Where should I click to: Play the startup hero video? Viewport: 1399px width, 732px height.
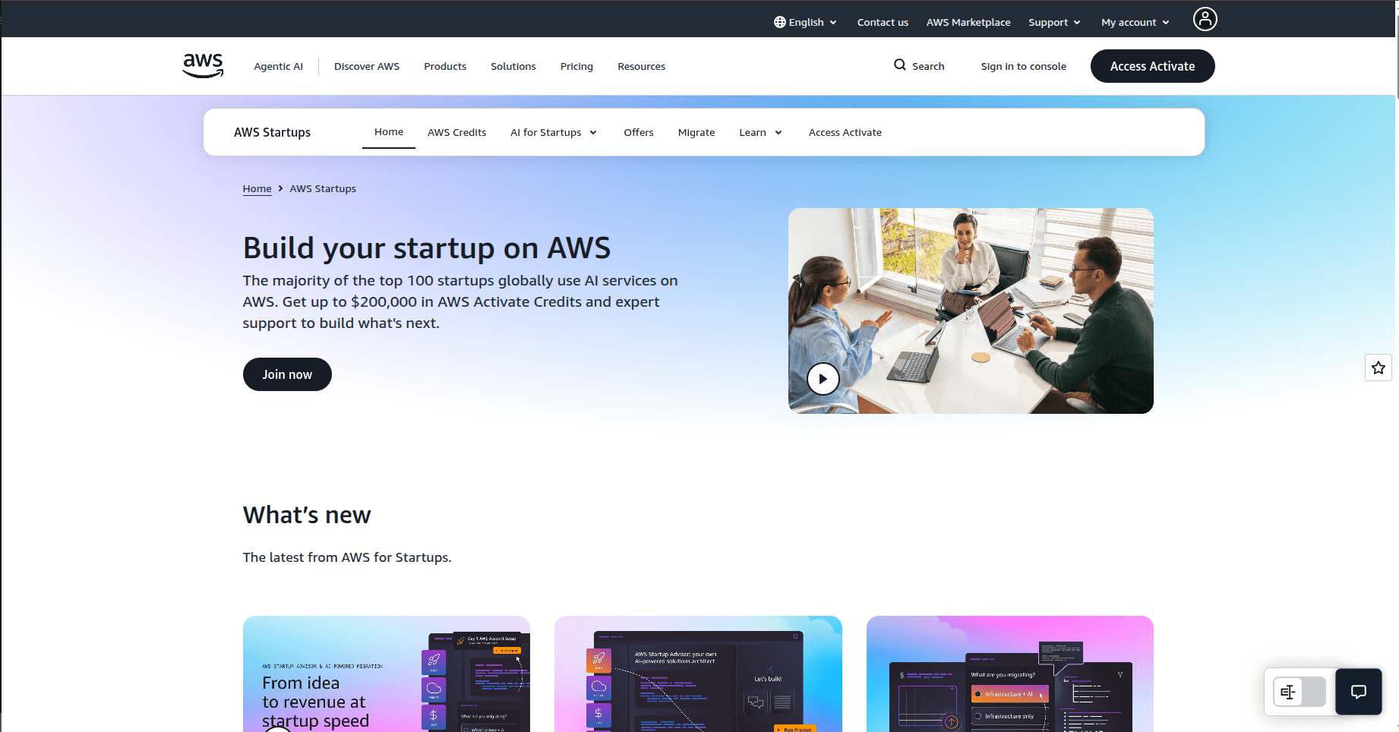[x=823, y=378]
